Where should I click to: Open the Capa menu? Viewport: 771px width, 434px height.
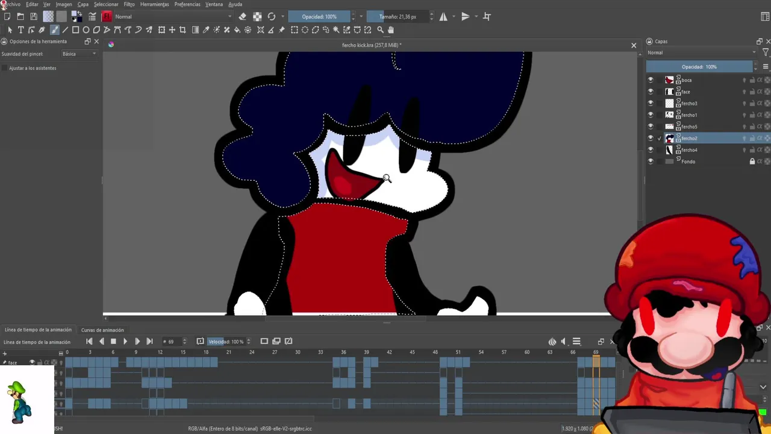[83, 4]
